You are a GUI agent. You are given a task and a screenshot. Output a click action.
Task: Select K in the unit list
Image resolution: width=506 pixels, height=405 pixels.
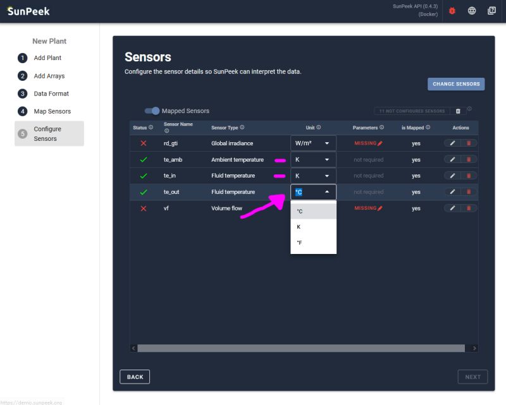click(x=313, y=227)
